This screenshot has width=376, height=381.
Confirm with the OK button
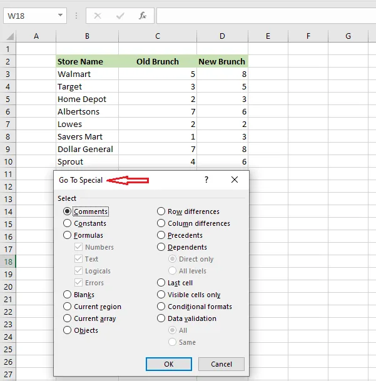click(x=169, y=364)
